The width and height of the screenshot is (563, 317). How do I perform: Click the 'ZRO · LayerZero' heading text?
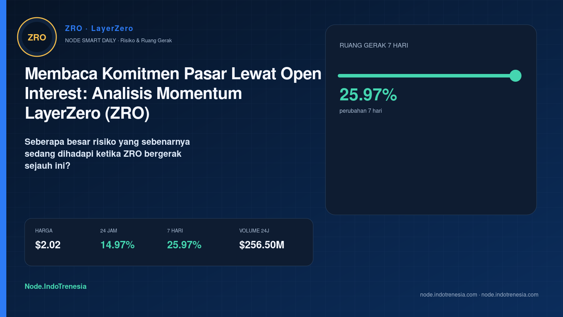[x=99, y=29]
